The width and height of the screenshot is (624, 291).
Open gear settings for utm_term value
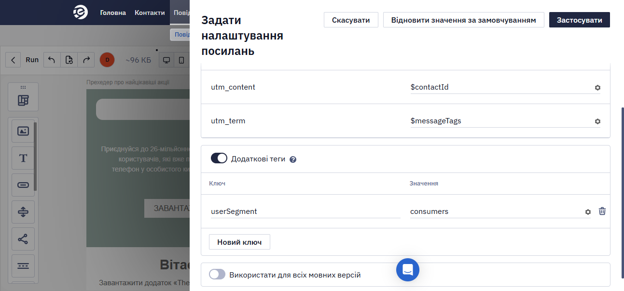[x=597, y=121]
